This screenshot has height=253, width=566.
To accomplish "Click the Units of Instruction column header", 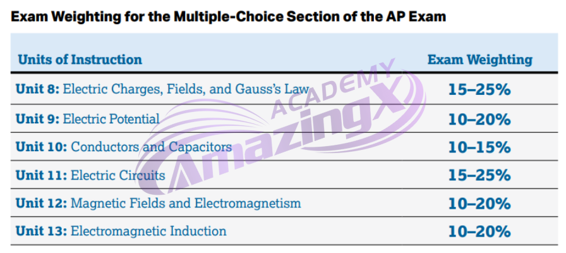I will [80, 59].
